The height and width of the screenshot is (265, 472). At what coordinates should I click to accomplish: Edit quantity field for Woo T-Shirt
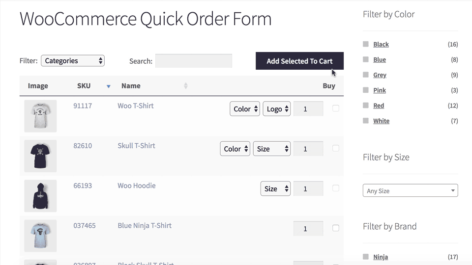click(308, 109)
